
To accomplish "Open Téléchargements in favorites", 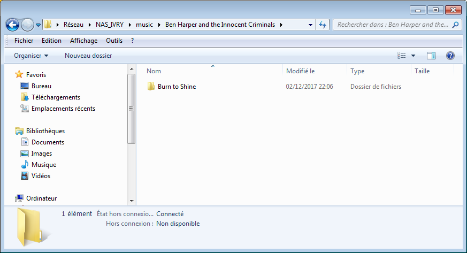I will pyautogui.click(x=56, y=97).
